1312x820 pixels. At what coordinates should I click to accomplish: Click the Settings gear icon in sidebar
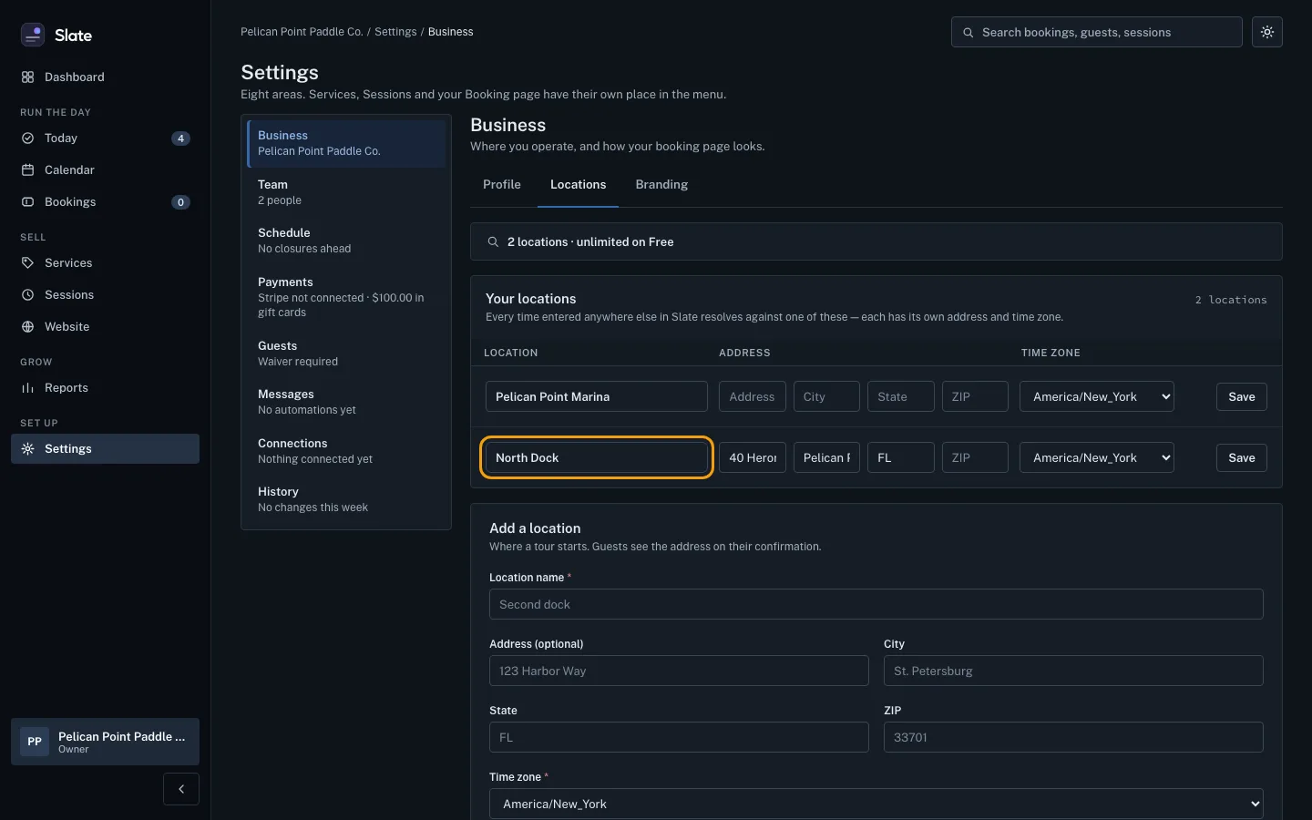pos(27,449)
